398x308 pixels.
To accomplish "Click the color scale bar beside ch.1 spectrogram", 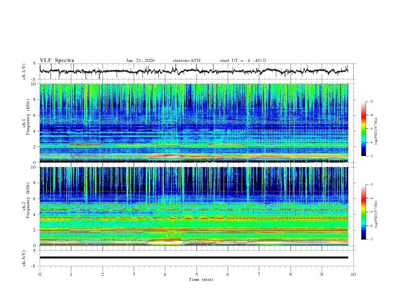I will pos(363,129).
